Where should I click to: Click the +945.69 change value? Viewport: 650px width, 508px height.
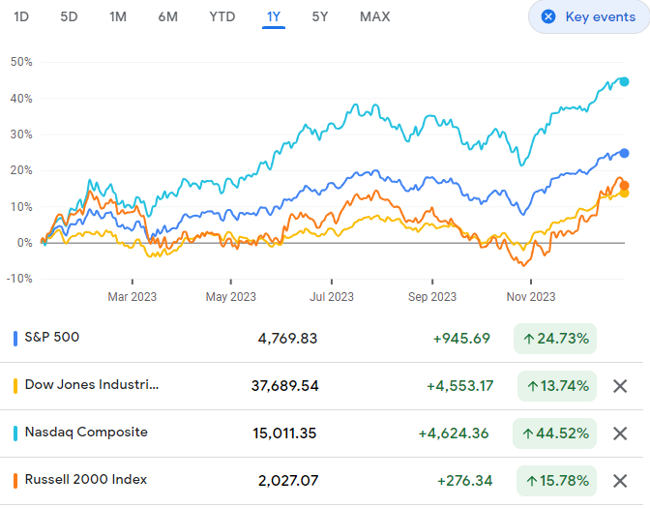click(x=461, y=339)
